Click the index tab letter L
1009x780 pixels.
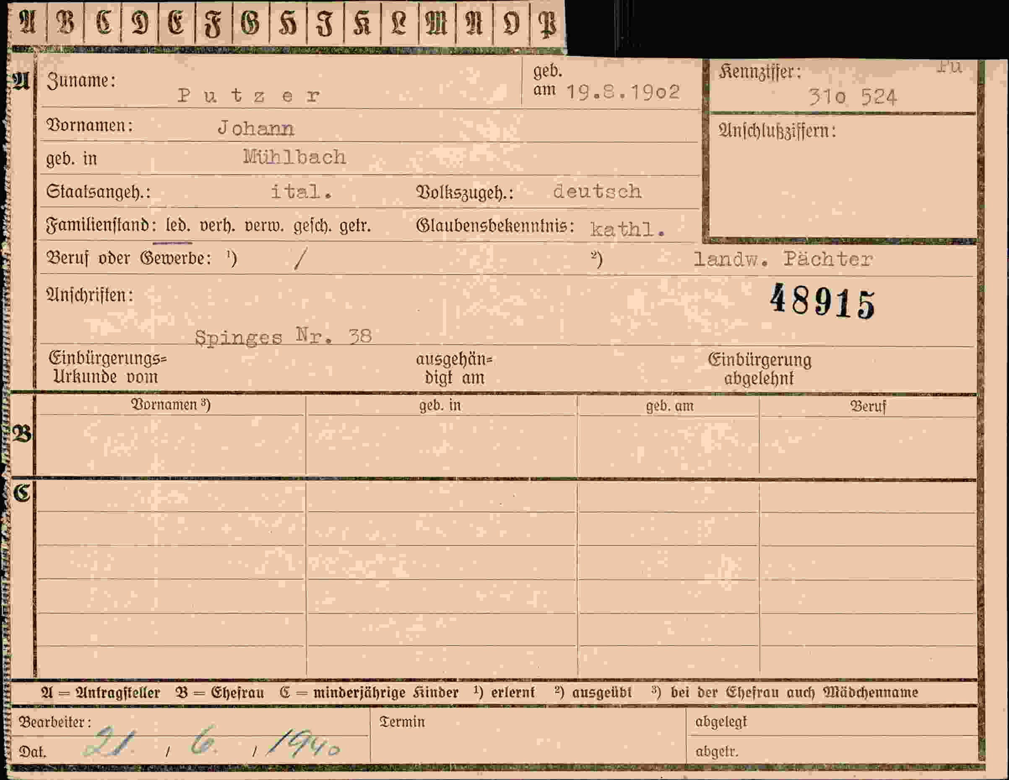pyautogui.click(x=399, y=23)
